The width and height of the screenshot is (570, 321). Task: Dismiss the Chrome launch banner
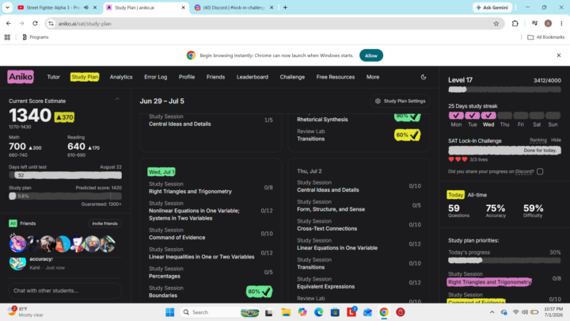coord(559,55)
